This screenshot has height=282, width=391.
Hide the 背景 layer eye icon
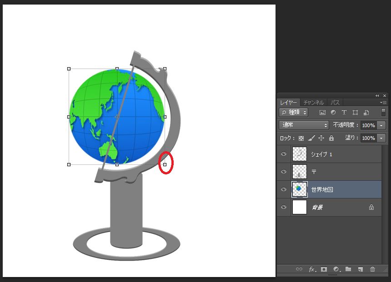click(284, 207)
